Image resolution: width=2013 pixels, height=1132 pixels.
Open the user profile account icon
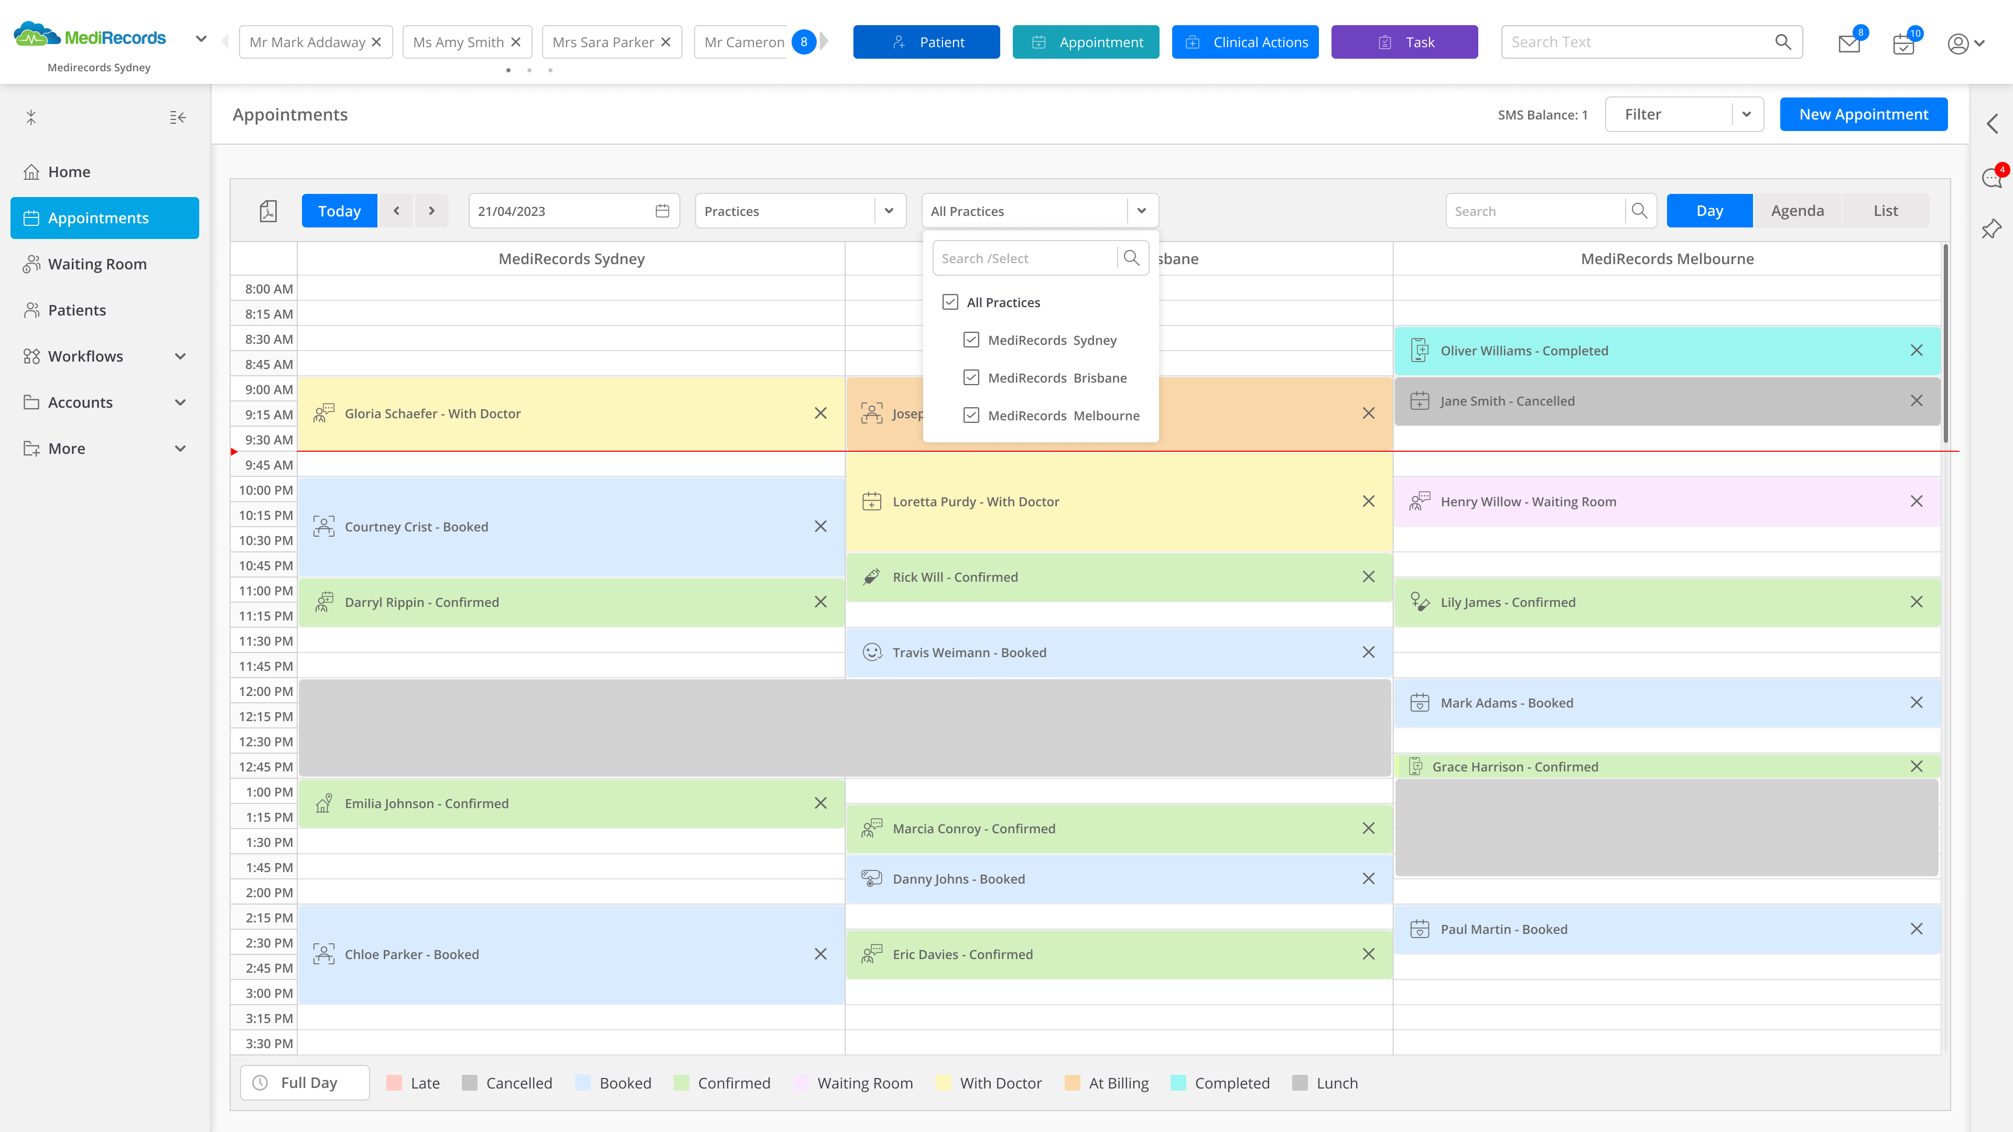point(1957,43)
